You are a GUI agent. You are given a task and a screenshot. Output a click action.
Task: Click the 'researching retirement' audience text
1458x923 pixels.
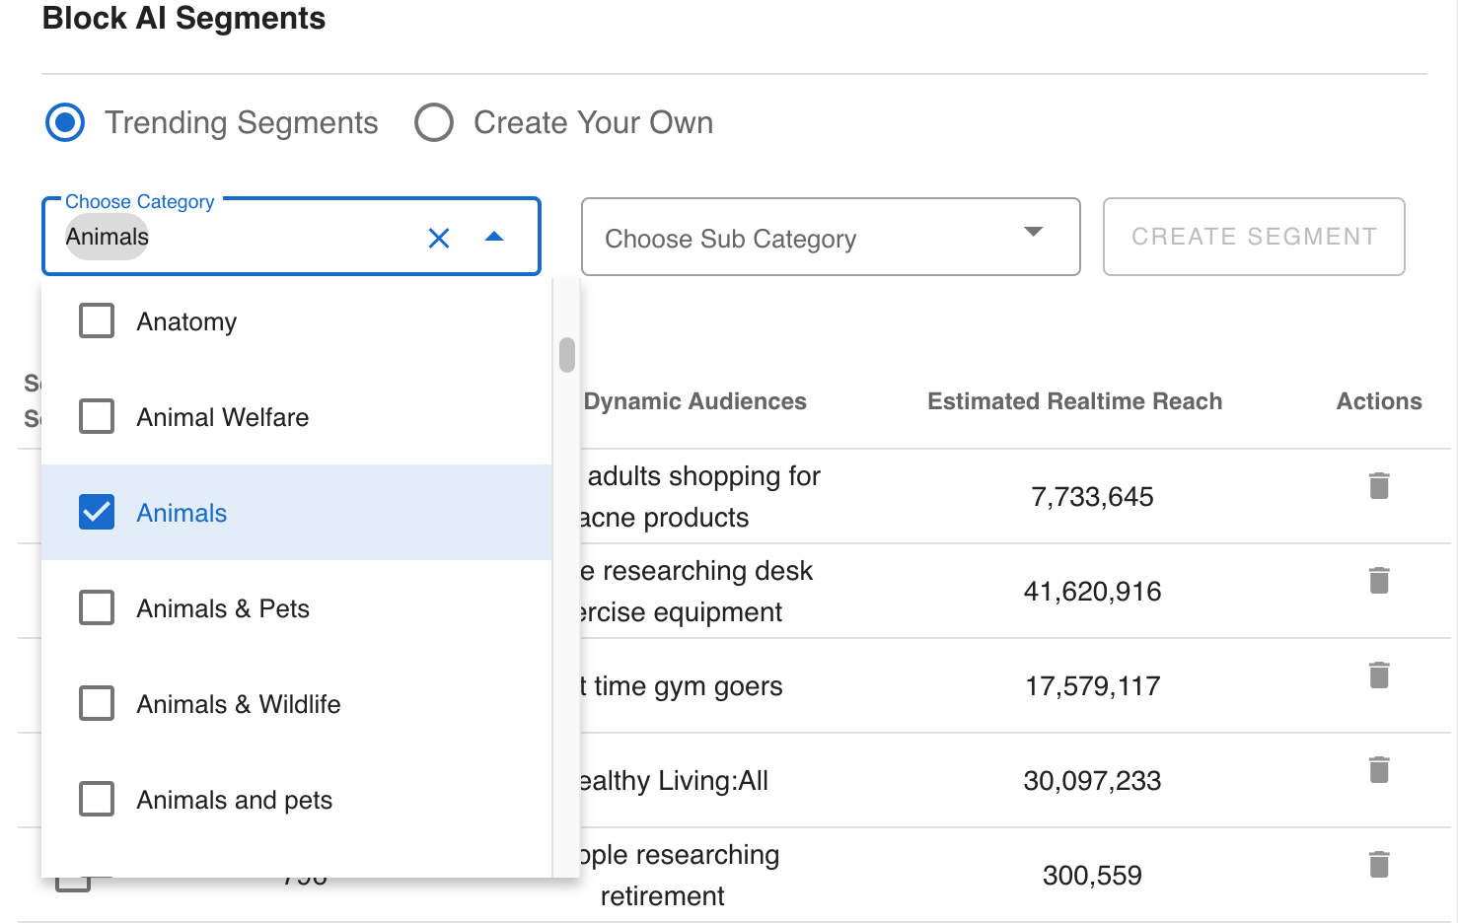pos(680,876)
